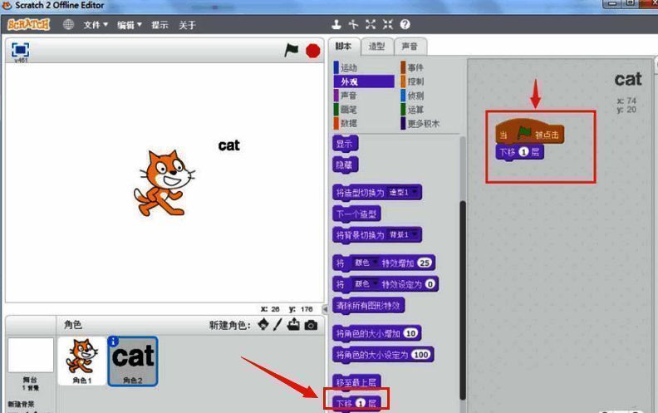The image size is (658, 413).
Task: Paint a new sprite with the brush icon
Action: 278,325
